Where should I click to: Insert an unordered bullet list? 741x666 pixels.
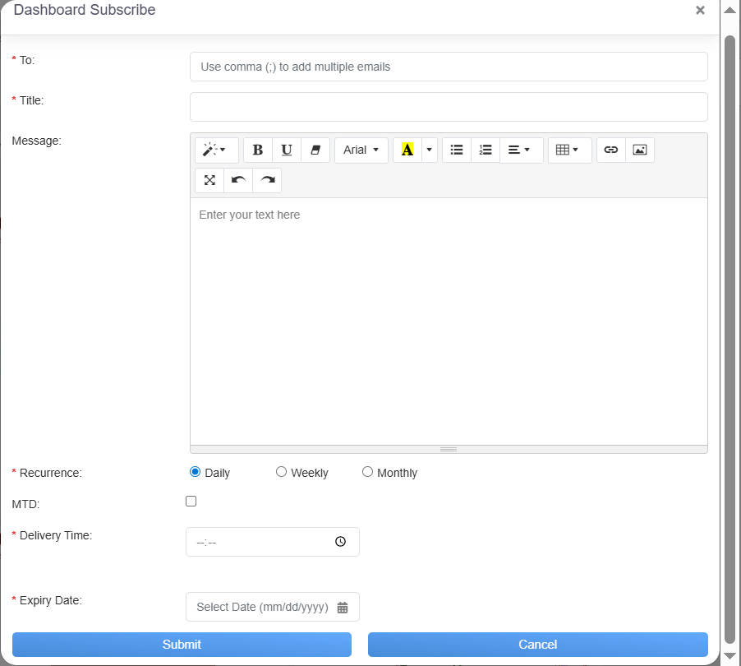click(457, 150)
